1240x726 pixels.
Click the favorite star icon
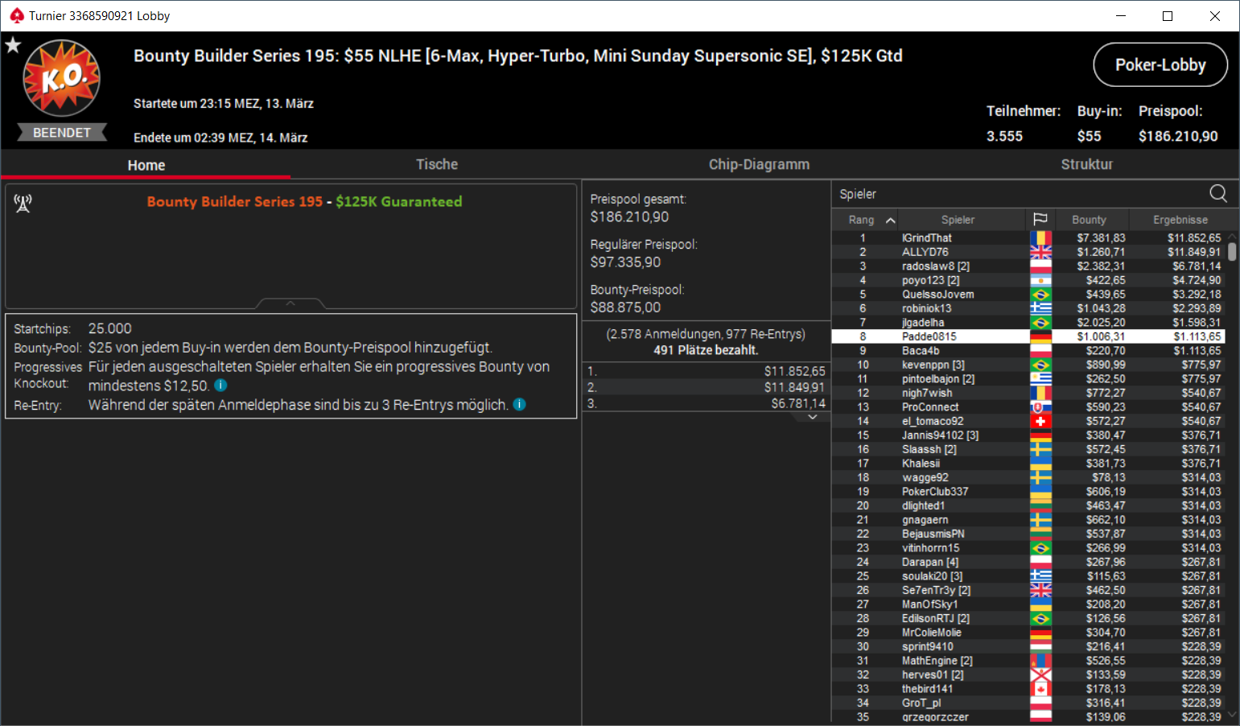pos(13,45)
